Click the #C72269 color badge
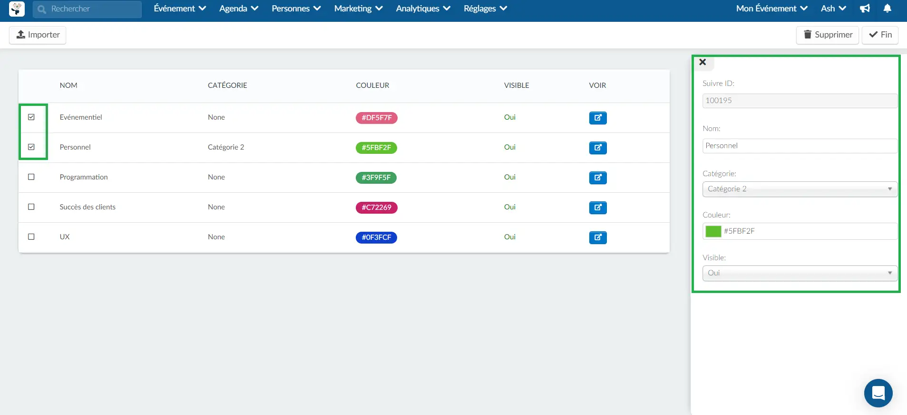Viewport: 907px width, 415px height. pyautogui.click(x=377, y=207)
